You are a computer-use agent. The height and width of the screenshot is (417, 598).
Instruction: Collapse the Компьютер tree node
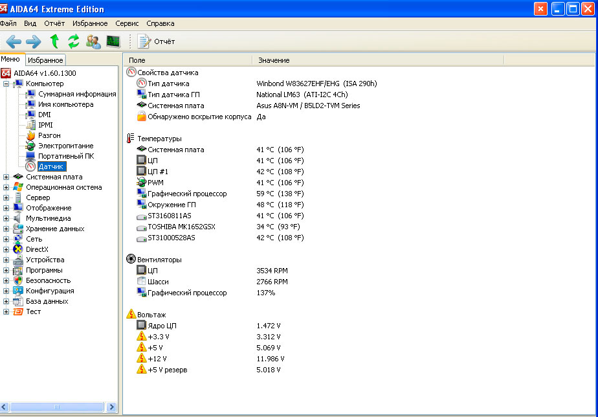point(6,84)
